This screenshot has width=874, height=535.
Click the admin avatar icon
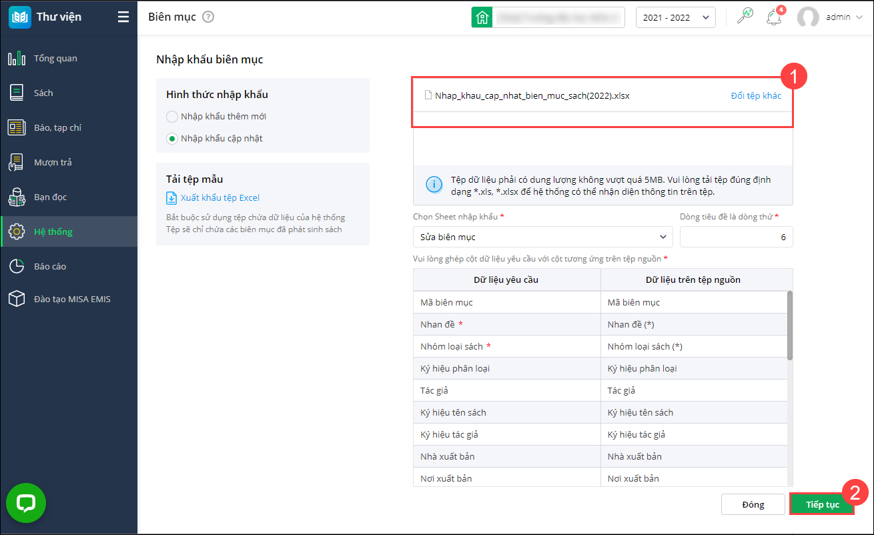tap(808, 17)
